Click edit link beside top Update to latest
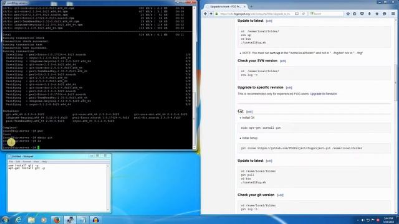Screen dimensions: 399x224 (x=269, y=21)
